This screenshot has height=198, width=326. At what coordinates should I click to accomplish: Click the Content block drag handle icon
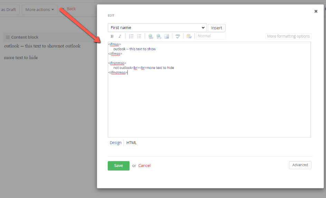(x=8, y=37)
